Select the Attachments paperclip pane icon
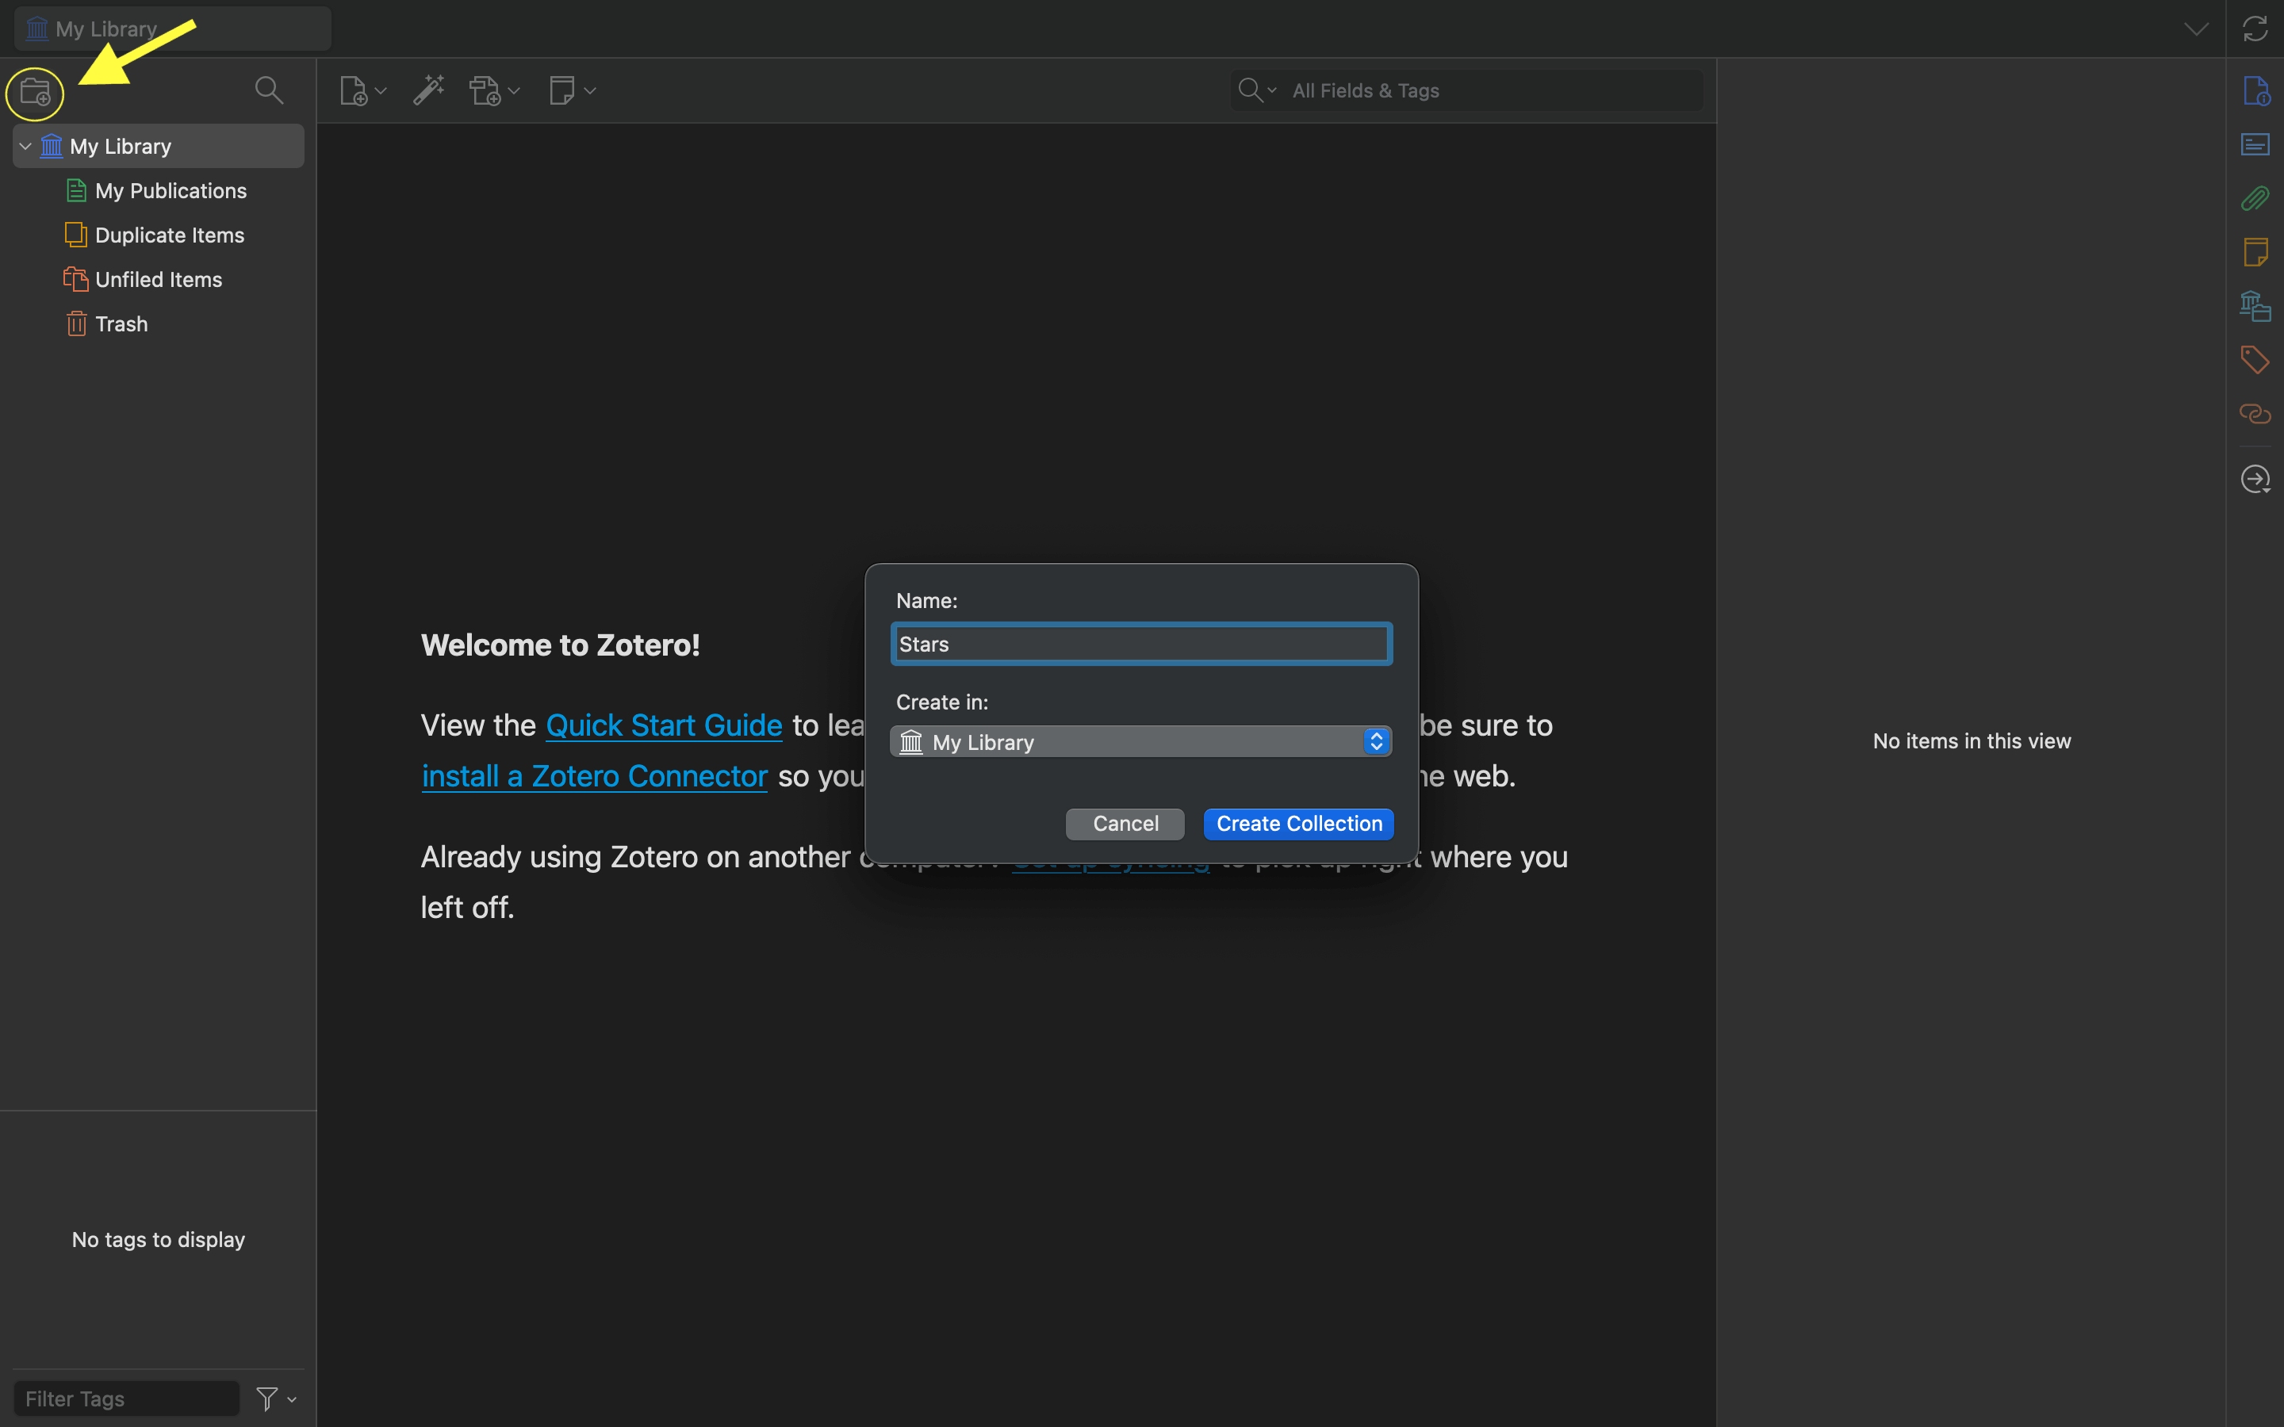 pyautogui.click(x=2255, y=198)
